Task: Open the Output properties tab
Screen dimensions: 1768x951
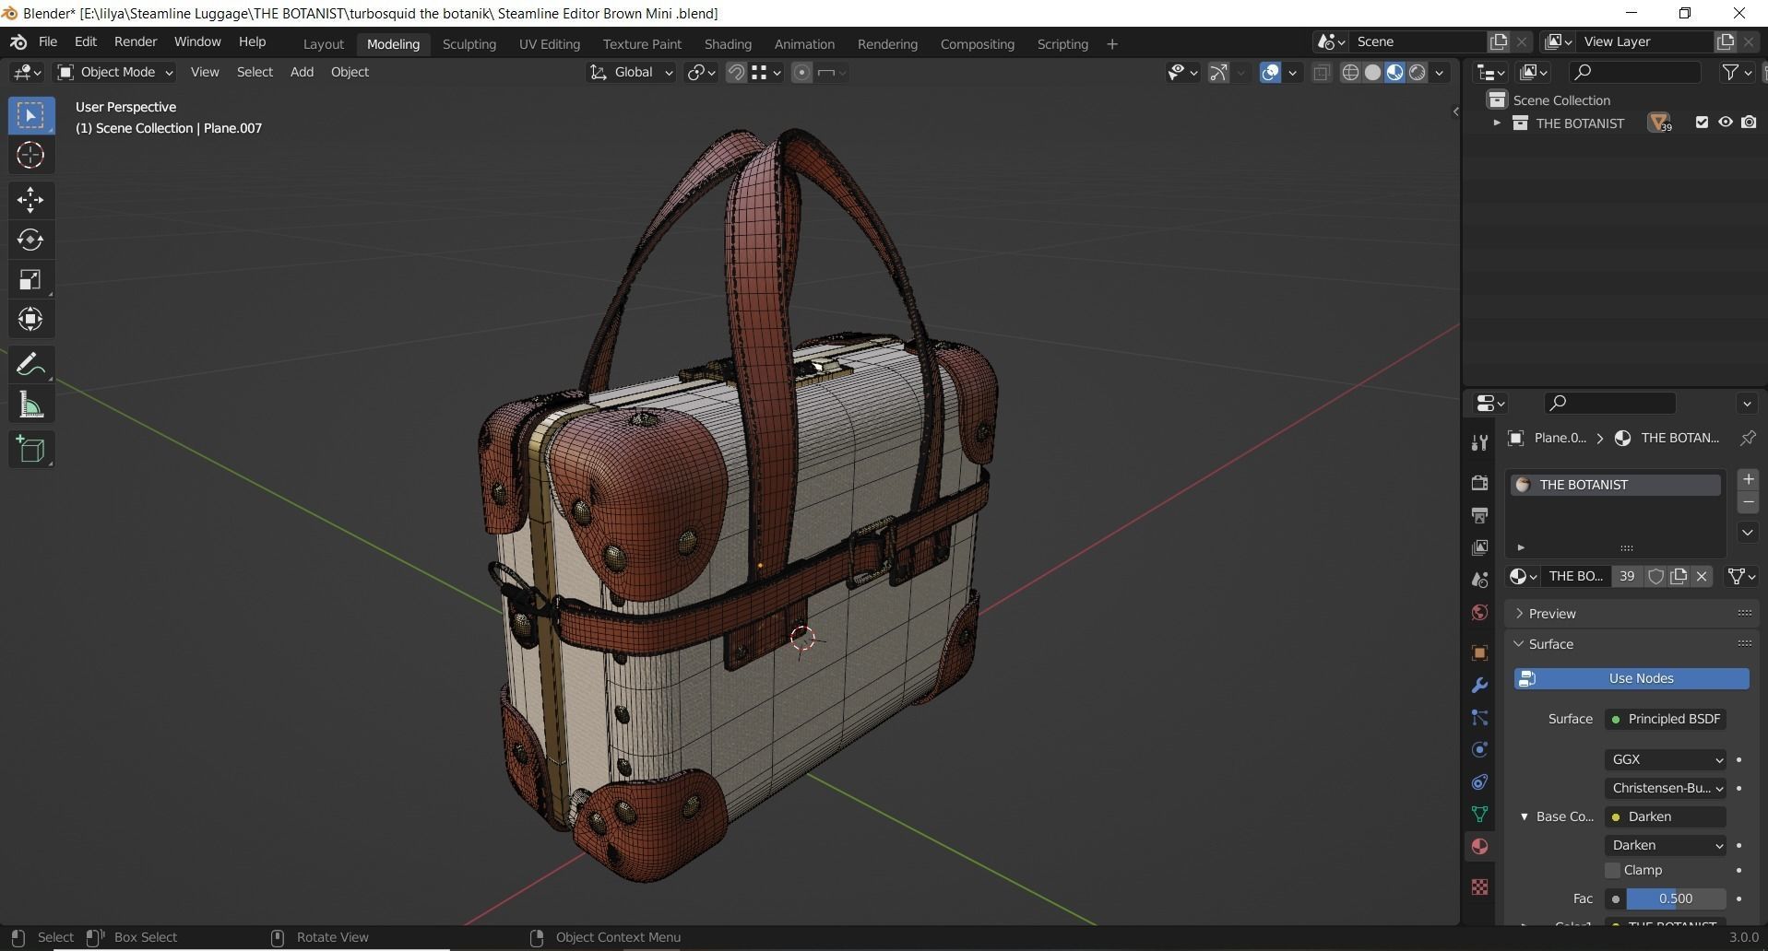Action: (x=1479, y=515)
